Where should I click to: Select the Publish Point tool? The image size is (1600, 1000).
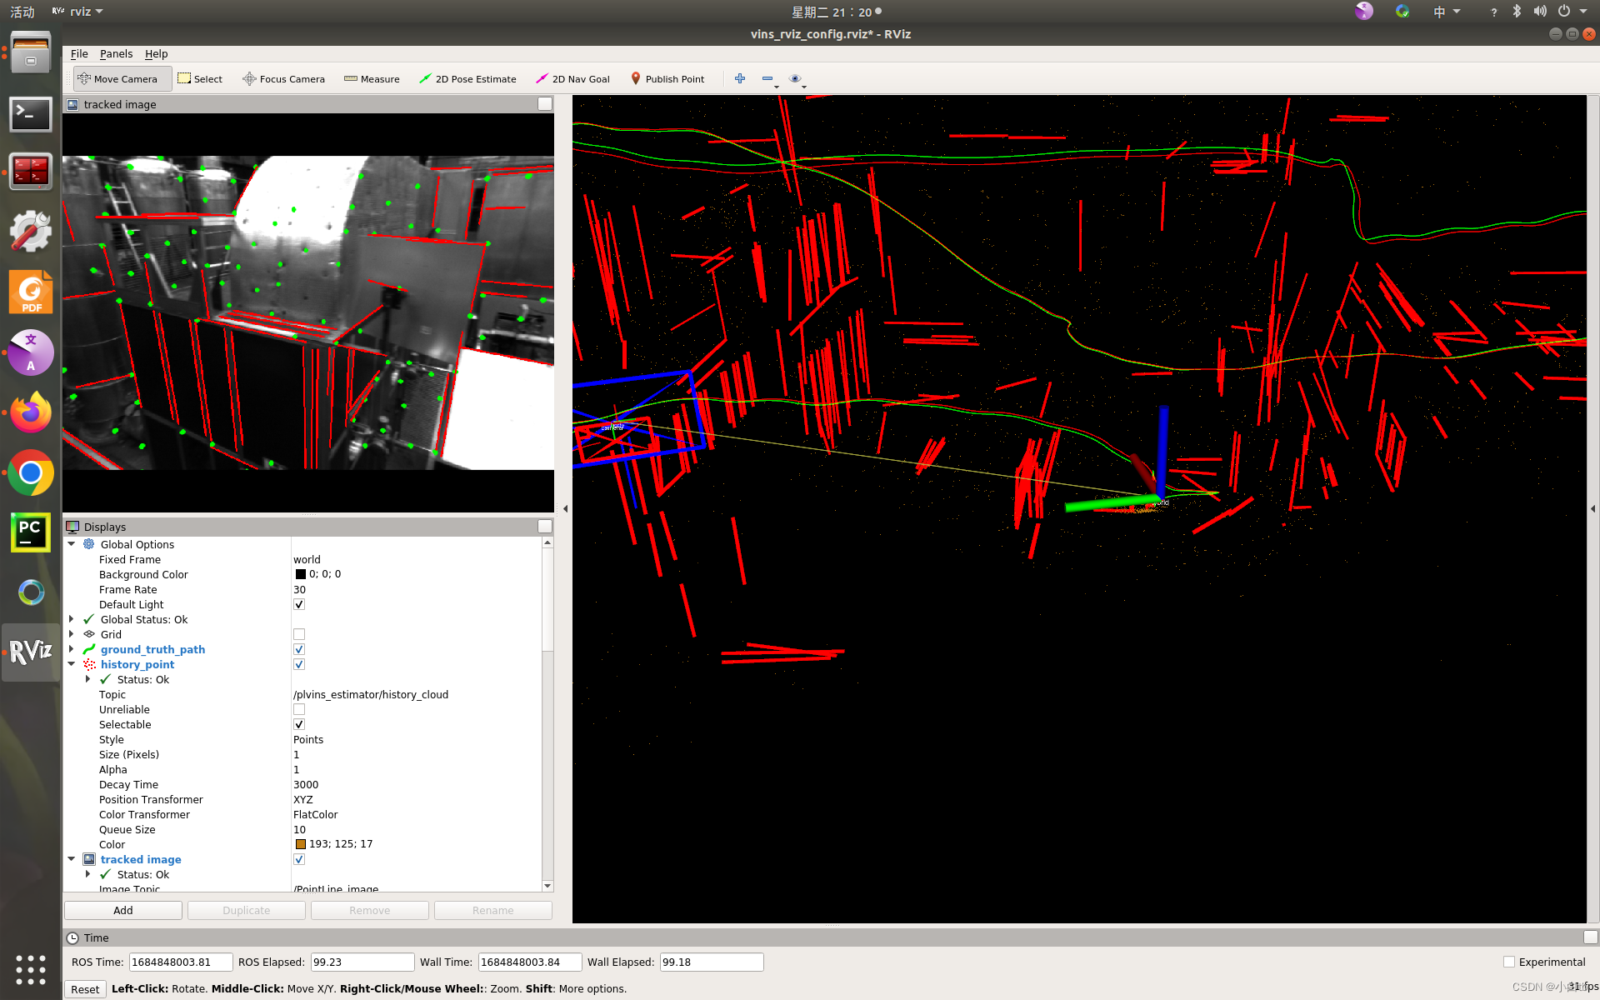pos(668,78)
